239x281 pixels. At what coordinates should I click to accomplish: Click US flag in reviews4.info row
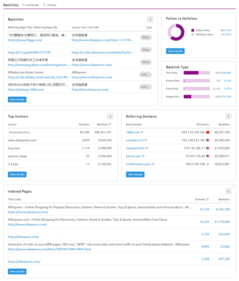tap(208, 148)
